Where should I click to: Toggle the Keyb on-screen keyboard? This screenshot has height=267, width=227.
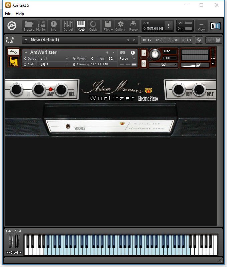click(81, 26)
